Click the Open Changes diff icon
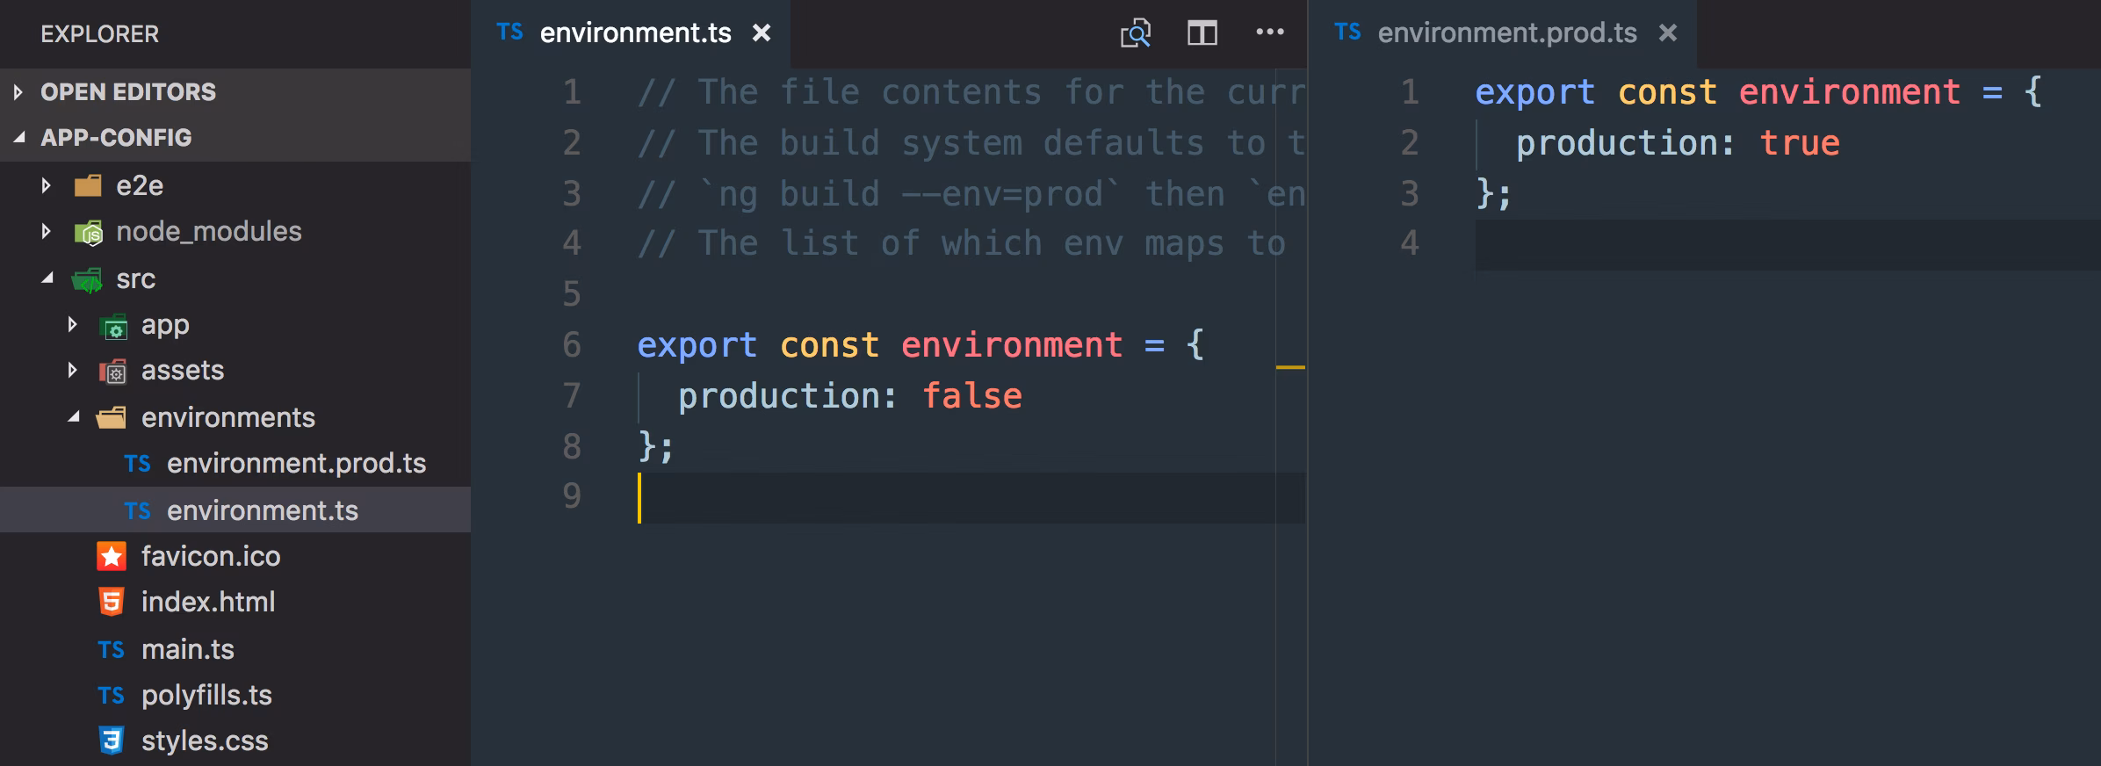 pyautogui.click(x=1135, y=33)
